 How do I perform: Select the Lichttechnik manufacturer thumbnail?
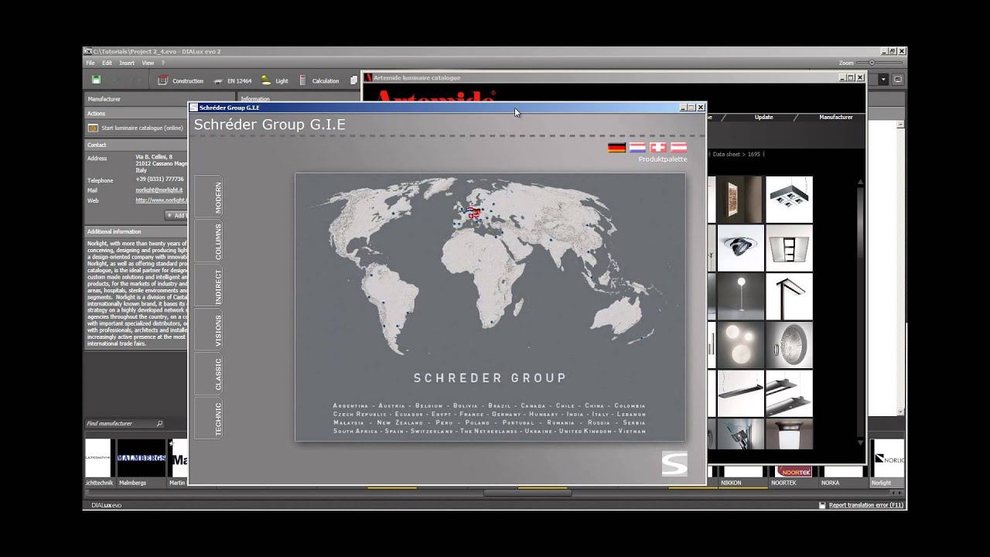coord(98,458)
